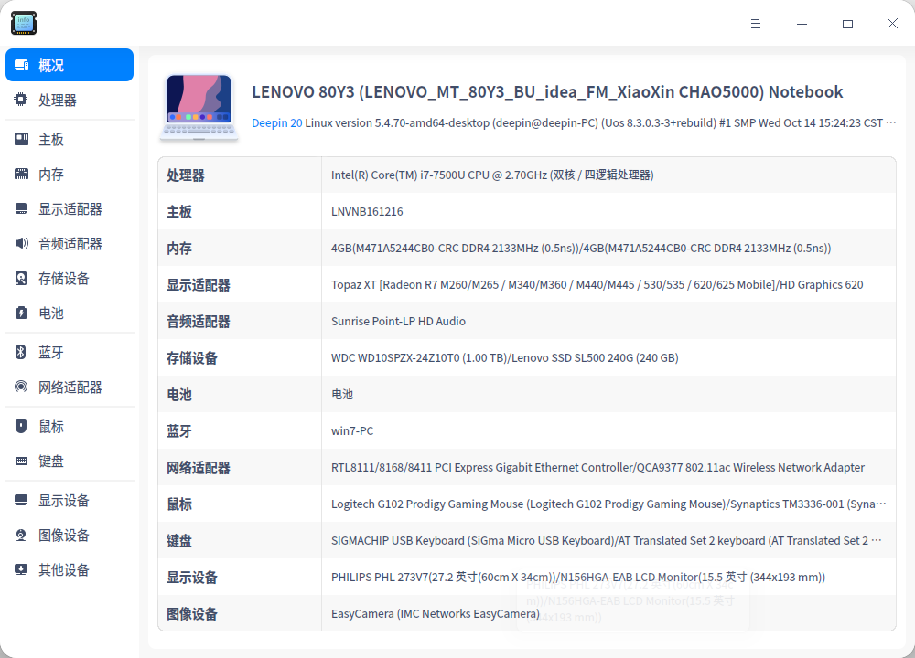Screen dimensions: 915x658
Task: Click the 内存 row label in the table
Action: pyautogui.click(x=179, y=249)
